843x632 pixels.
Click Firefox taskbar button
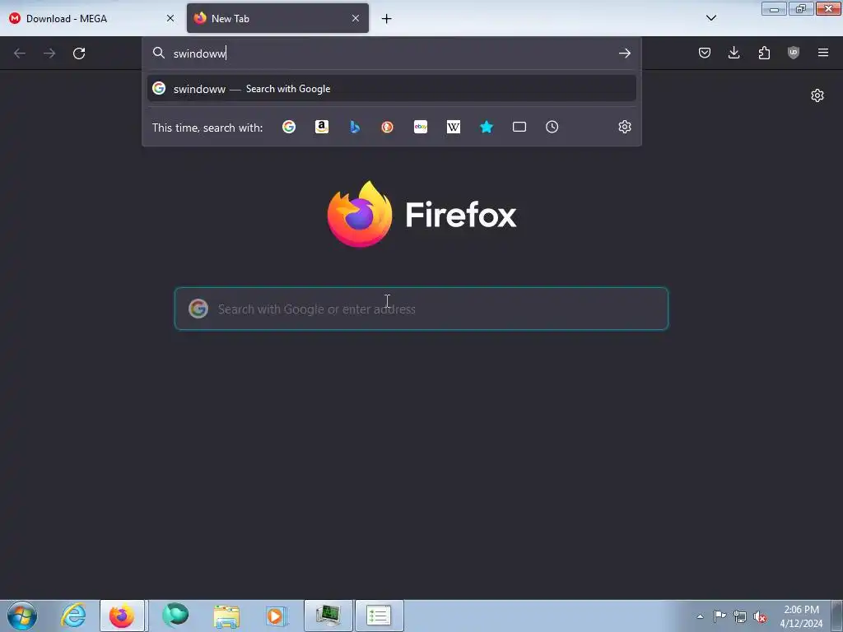[122, 616]
